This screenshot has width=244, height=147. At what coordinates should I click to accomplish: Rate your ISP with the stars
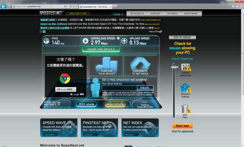click(x=50, y=107)
